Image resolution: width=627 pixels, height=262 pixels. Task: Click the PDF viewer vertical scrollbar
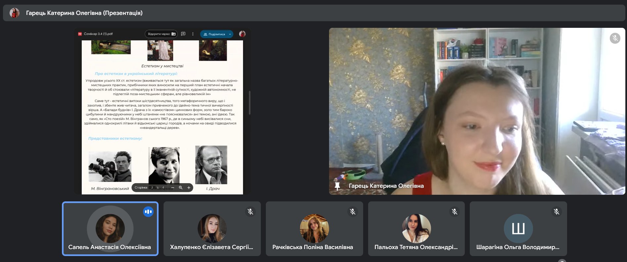249,103
